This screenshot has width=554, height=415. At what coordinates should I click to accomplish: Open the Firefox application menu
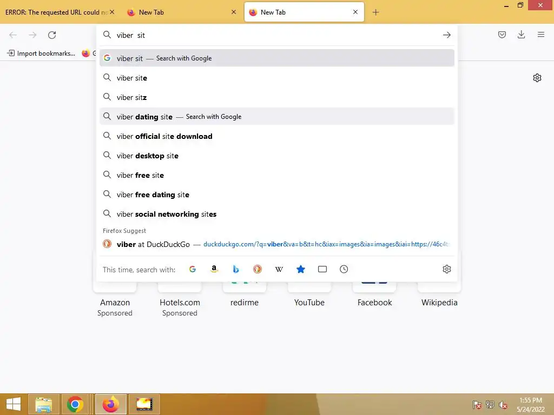tap(541, 35)
